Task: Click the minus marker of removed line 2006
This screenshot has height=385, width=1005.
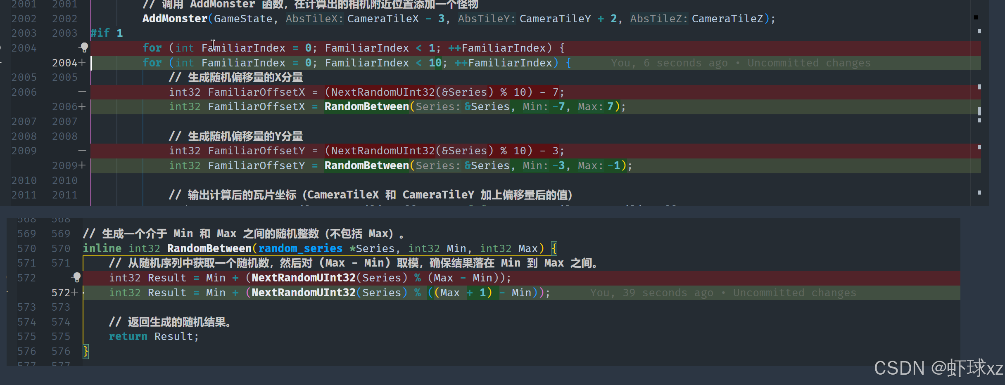Action: [82, 92]
